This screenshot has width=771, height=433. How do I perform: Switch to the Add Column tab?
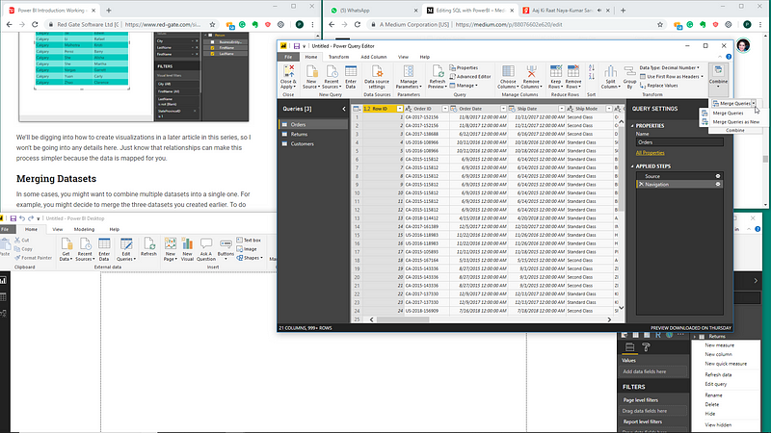374,57
